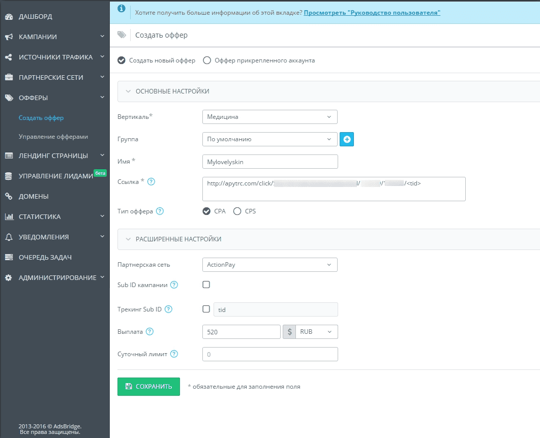Click help icon next to Выплата
Screen dimensions: 540x438
pyautogui.click(x=149, y=332)
